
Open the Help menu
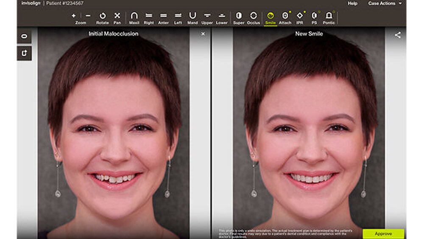(x=352, y=3)
